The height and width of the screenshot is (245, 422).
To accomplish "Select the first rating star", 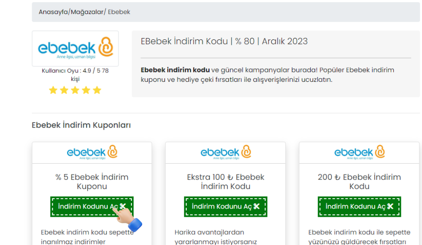I will point(53,90).
